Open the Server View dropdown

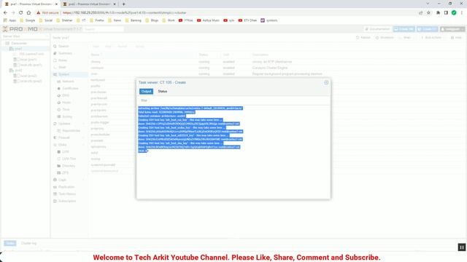pyautogui.click(x=25, y=36)
